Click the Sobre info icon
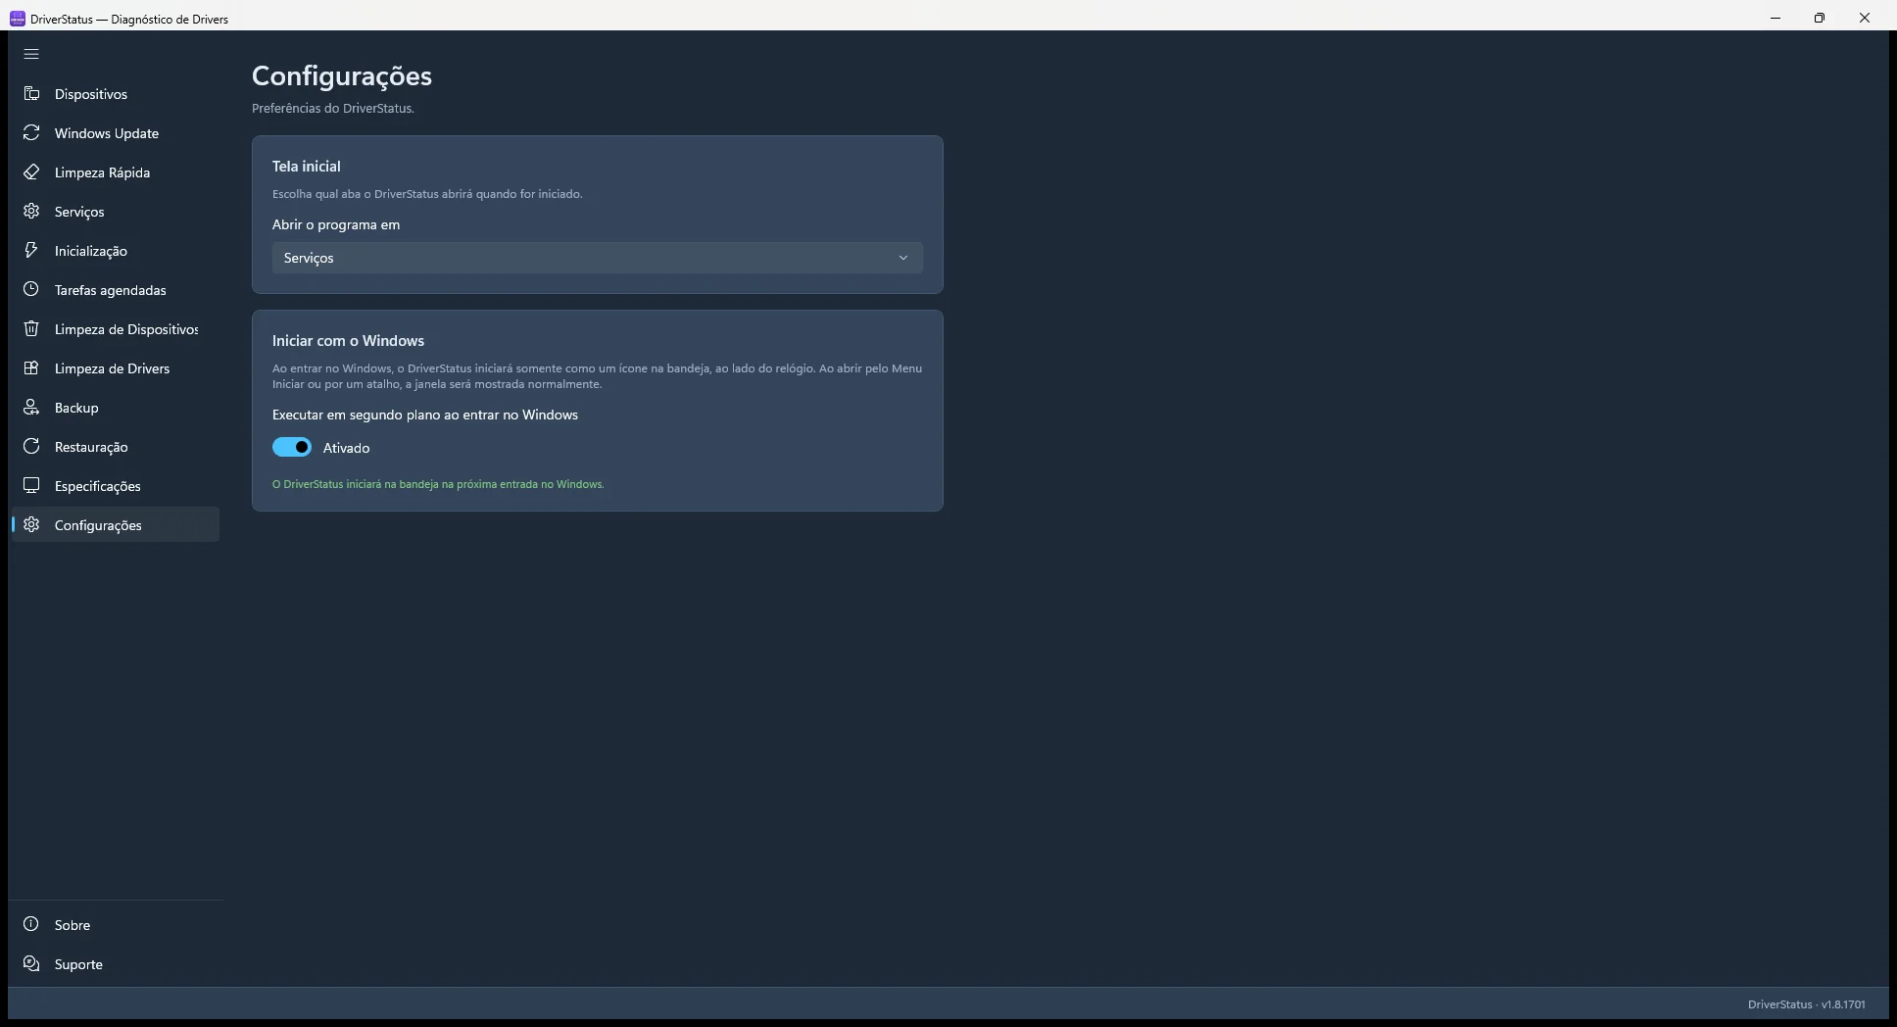The width and height of the screenshot is (1897, 1027). pos(31,925)
